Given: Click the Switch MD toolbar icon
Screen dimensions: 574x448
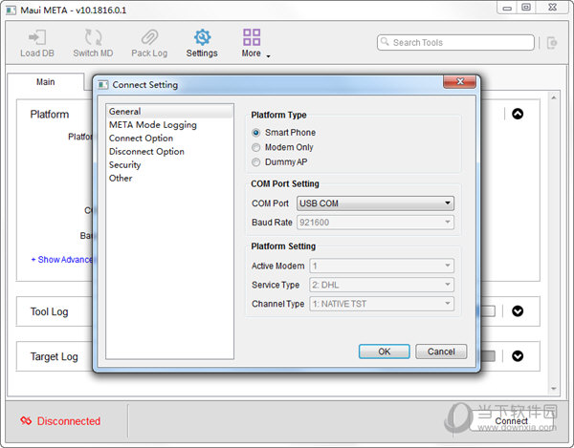Looking at the screenshot, I should point(93,37).
